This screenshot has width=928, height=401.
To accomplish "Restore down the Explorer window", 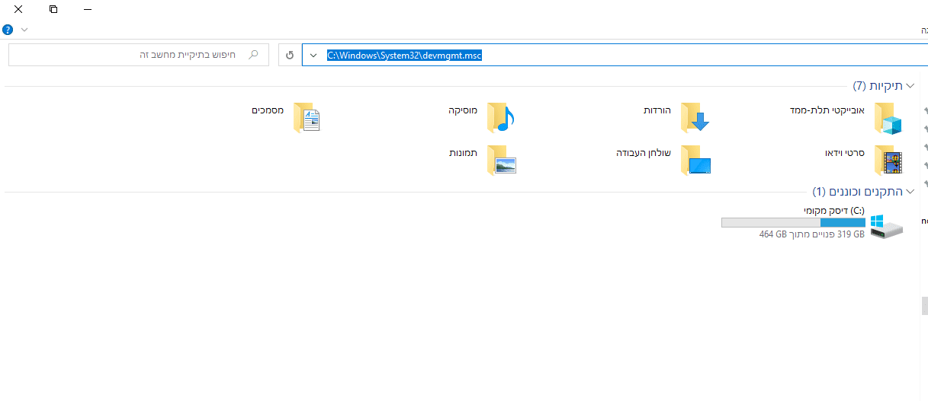I will [x=53, y=9].
